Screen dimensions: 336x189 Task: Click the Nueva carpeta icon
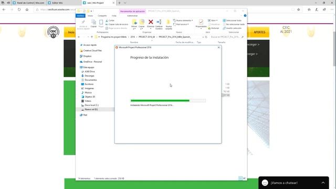click(x=169, y=22)
